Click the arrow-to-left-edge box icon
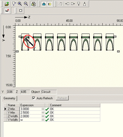123x137 pixels. tap(67, 4)
